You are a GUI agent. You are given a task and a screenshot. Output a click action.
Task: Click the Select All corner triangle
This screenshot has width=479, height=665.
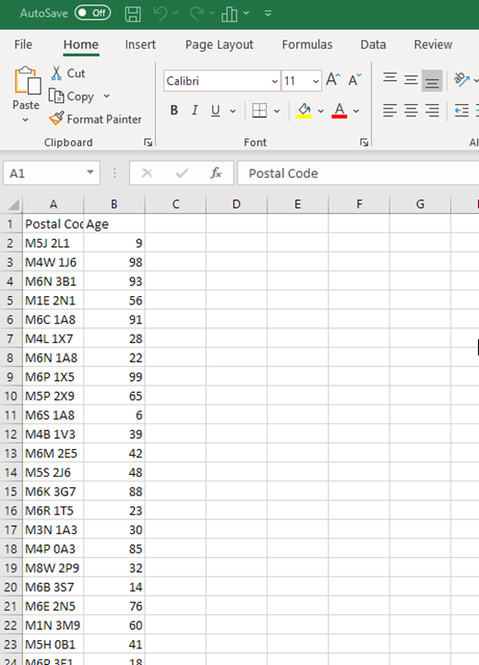[x=13, y=205]
